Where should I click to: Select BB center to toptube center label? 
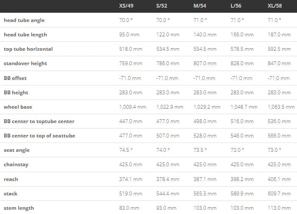[39, 121]
